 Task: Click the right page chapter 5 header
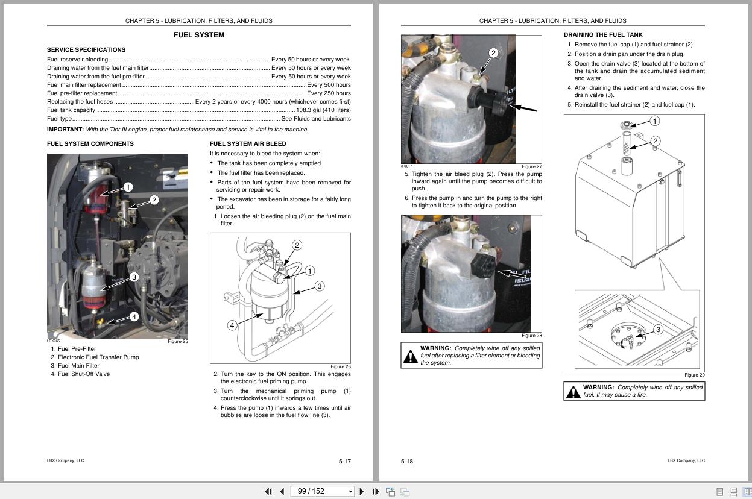tap(553, 20)
